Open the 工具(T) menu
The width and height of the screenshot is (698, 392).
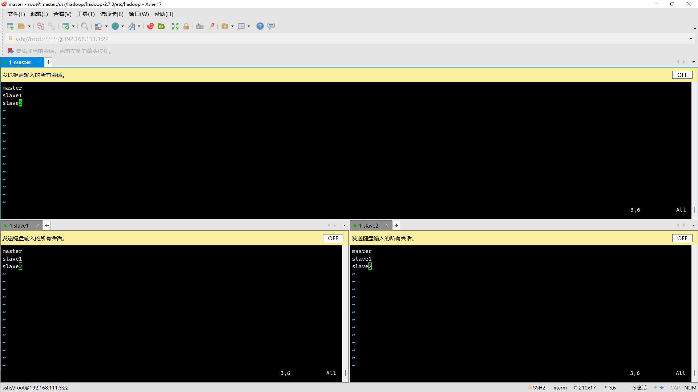pyautogui.click(x=86, y=14)
